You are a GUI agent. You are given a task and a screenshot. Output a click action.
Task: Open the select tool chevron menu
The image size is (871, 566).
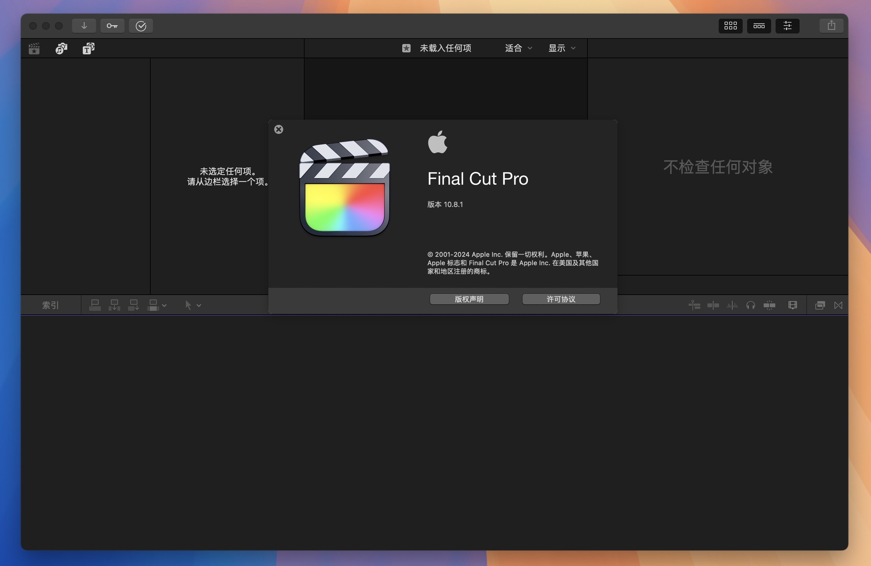[x=199, y=305]
